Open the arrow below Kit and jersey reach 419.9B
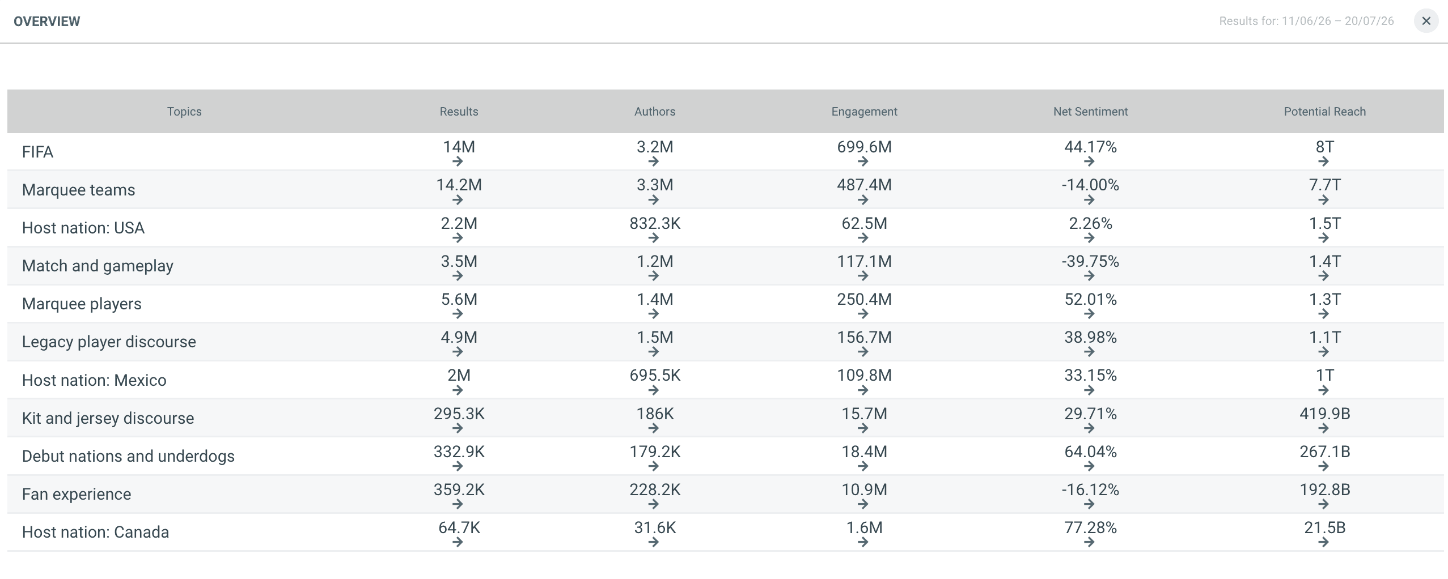Viewport: 1448px width, 579px height. click(1323, 428)
